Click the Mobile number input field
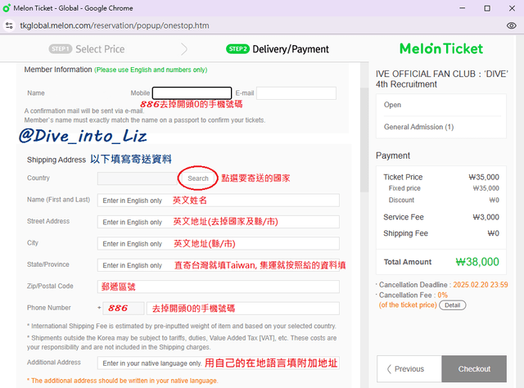524x388 pixels. click(x=192, y=93)
